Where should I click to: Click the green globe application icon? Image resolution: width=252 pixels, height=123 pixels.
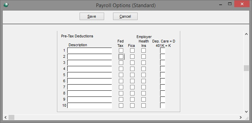pyautogui.click(x=6, y=5)
